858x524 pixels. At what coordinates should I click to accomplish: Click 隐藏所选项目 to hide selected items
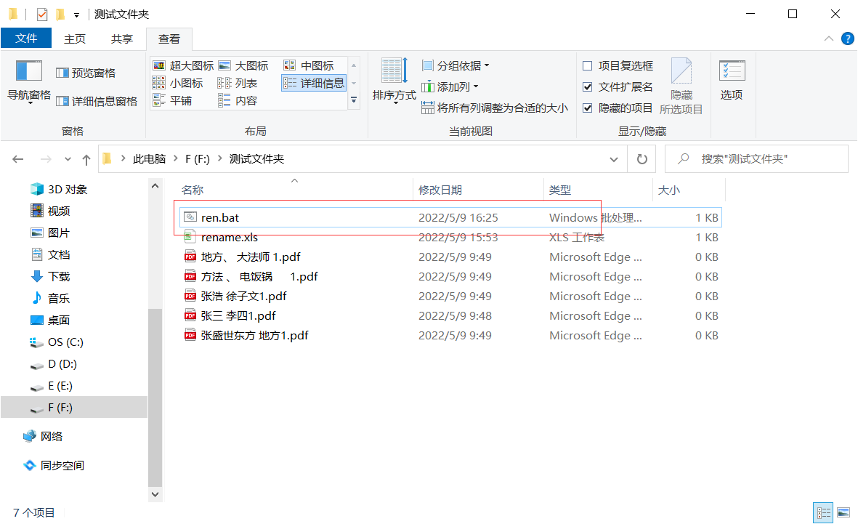coord(681,85)
